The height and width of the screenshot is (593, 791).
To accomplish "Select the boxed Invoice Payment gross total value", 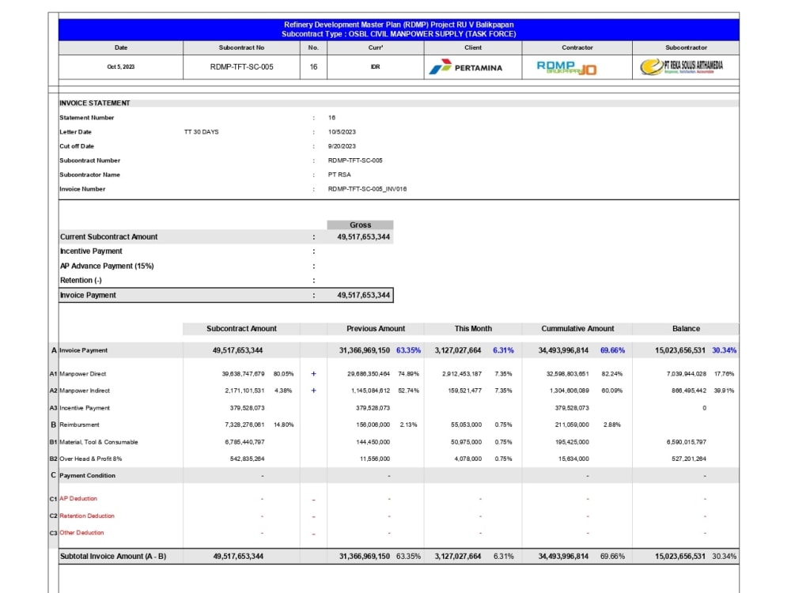I will (364, 295).
